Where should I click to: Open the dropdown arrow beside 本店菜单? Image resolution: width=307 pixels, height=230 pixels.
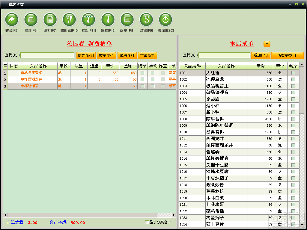coord(266,43)
